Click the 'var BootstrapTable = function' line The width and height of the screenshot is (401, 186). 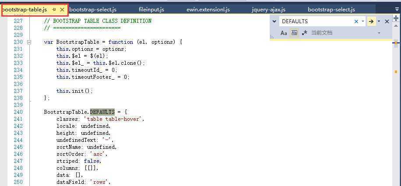click(x=113, y=42)
